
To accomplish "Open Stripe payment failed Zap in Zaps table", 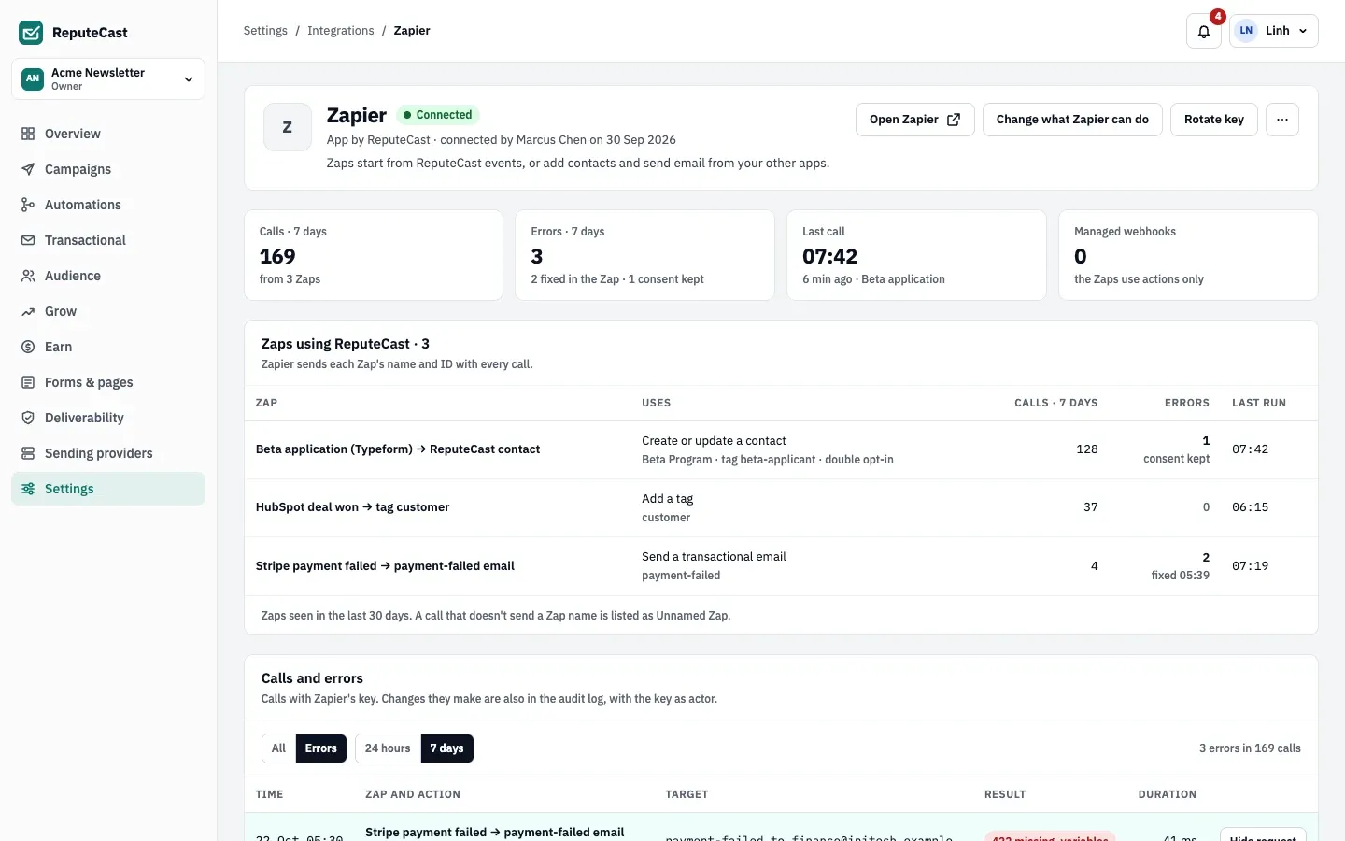I will tap(781, 566).
